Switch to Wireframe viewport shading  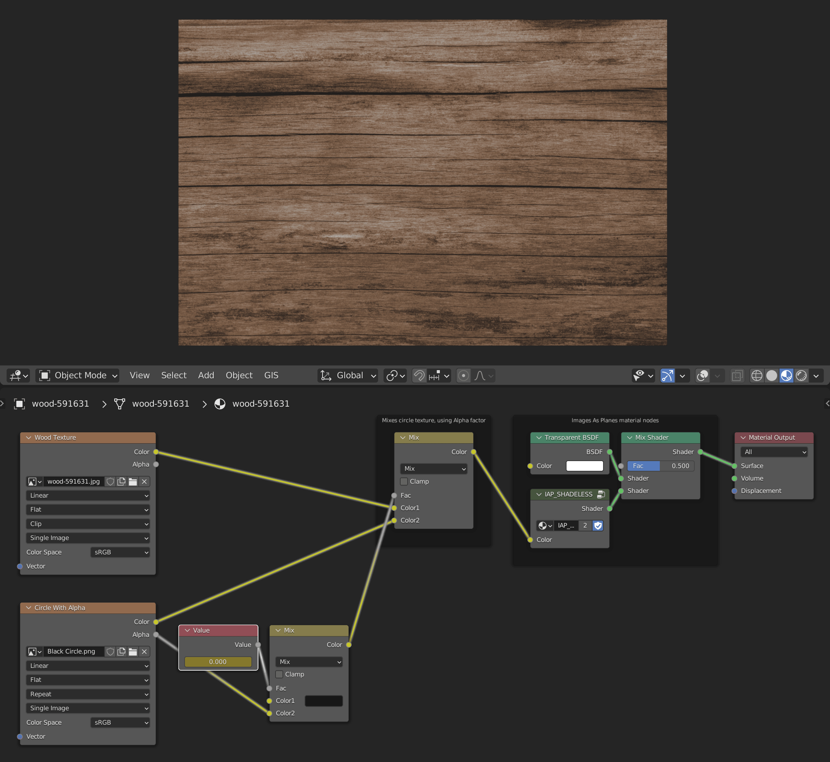tap(757, 375)
